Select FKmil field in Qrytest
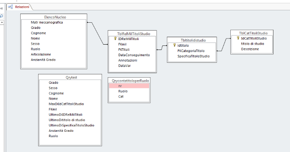 click(53, 109)
